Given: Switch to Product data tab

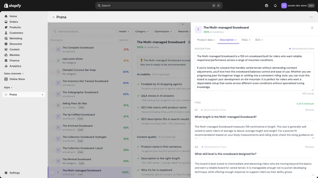Looking at the screenshot, I should 206,40.
